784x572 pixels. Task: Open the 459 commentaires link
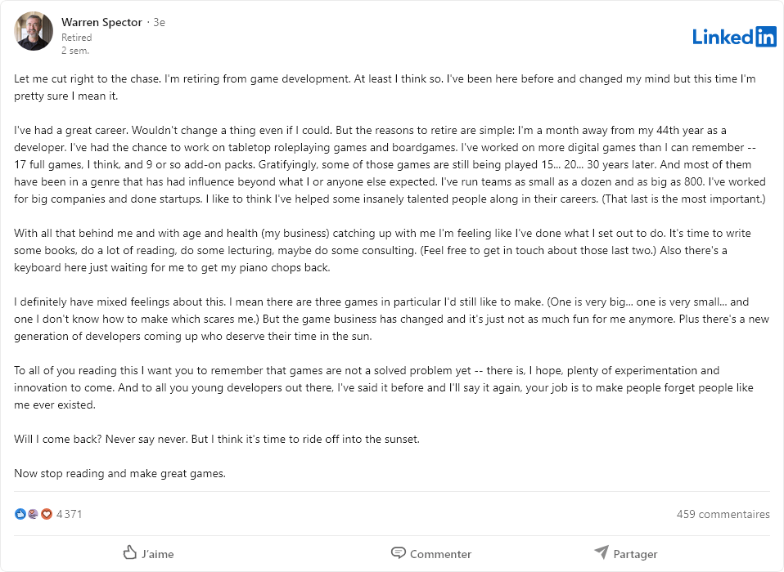(723, 514)
